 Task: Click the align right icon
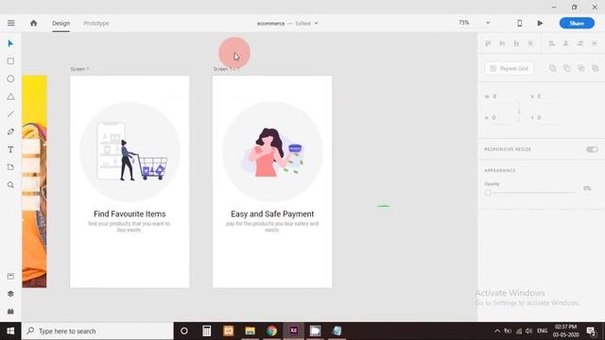(579, 43)
